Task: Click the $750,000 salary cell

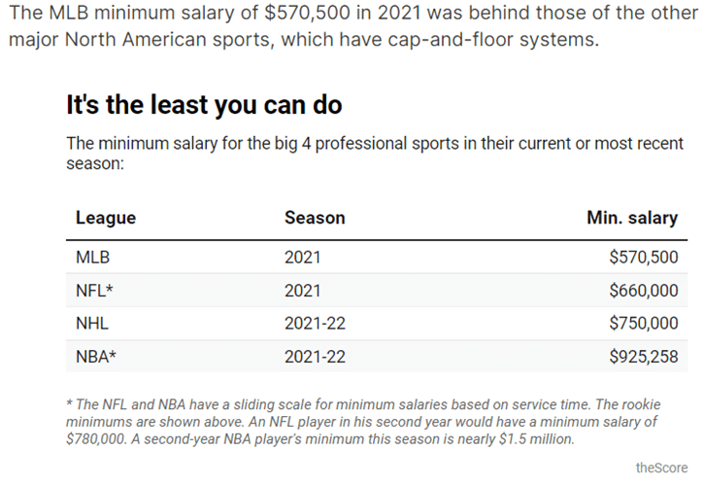Action: coord(643,323)
